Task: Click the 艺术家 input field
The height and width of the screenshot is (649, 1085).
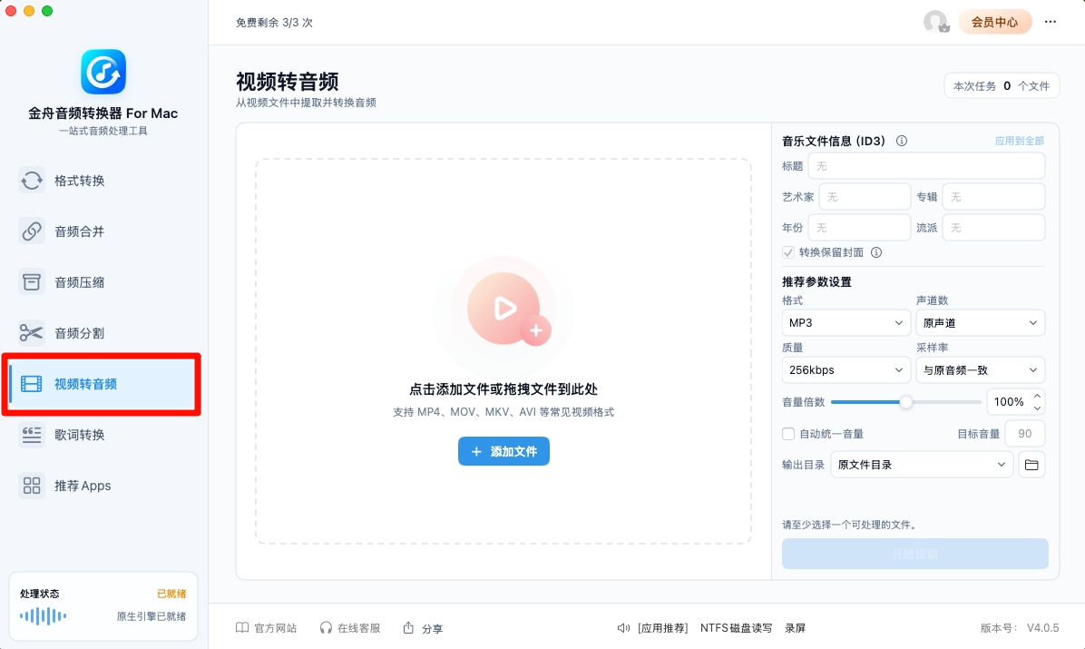Action: [x=865, y=197]
